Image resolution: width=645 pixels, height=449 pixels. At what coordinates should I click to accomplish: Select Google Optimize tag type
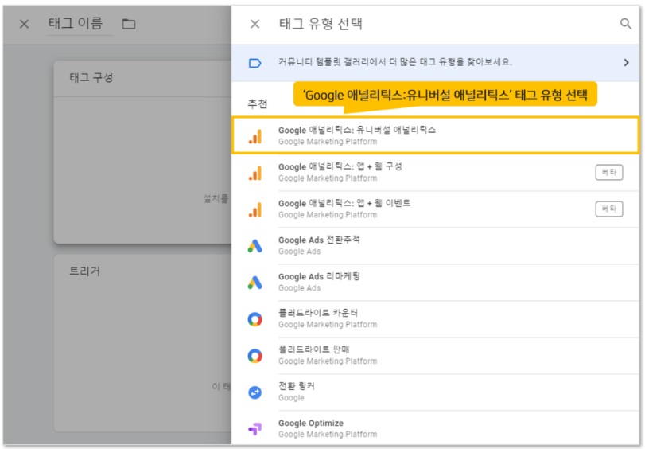coord(435,428)
